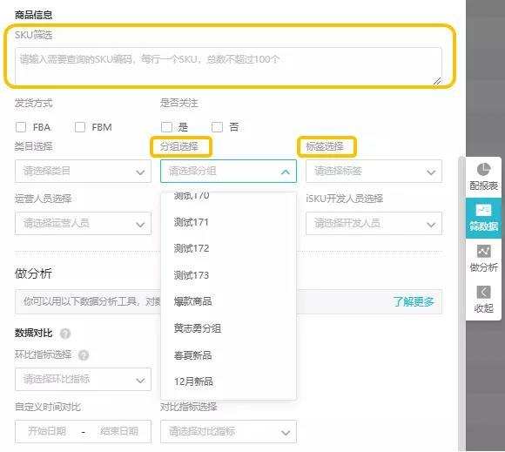Image resolution: width=505 pixels, height=452 pixels.
Task: Open the 了解更多 link
Action: 414,302
